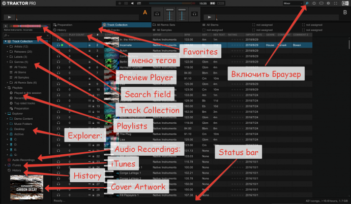
Task: Click the Cruise mode icon in the header
Action: click(x=321, y=4)
